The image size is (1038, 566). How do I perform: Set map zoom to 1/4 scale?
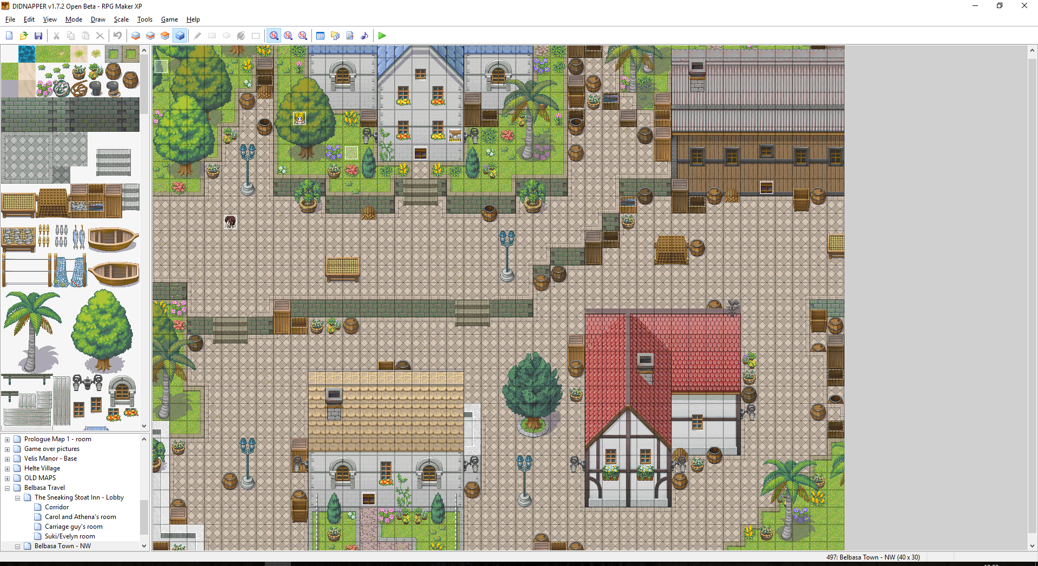303,36
